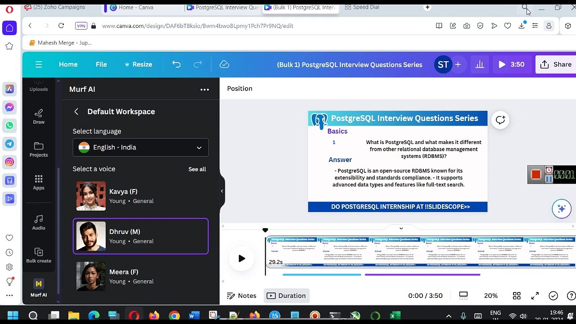Open Telegram in Opera sidebar
The height and width of the screenshot is (324, 576).
(9, 144)
